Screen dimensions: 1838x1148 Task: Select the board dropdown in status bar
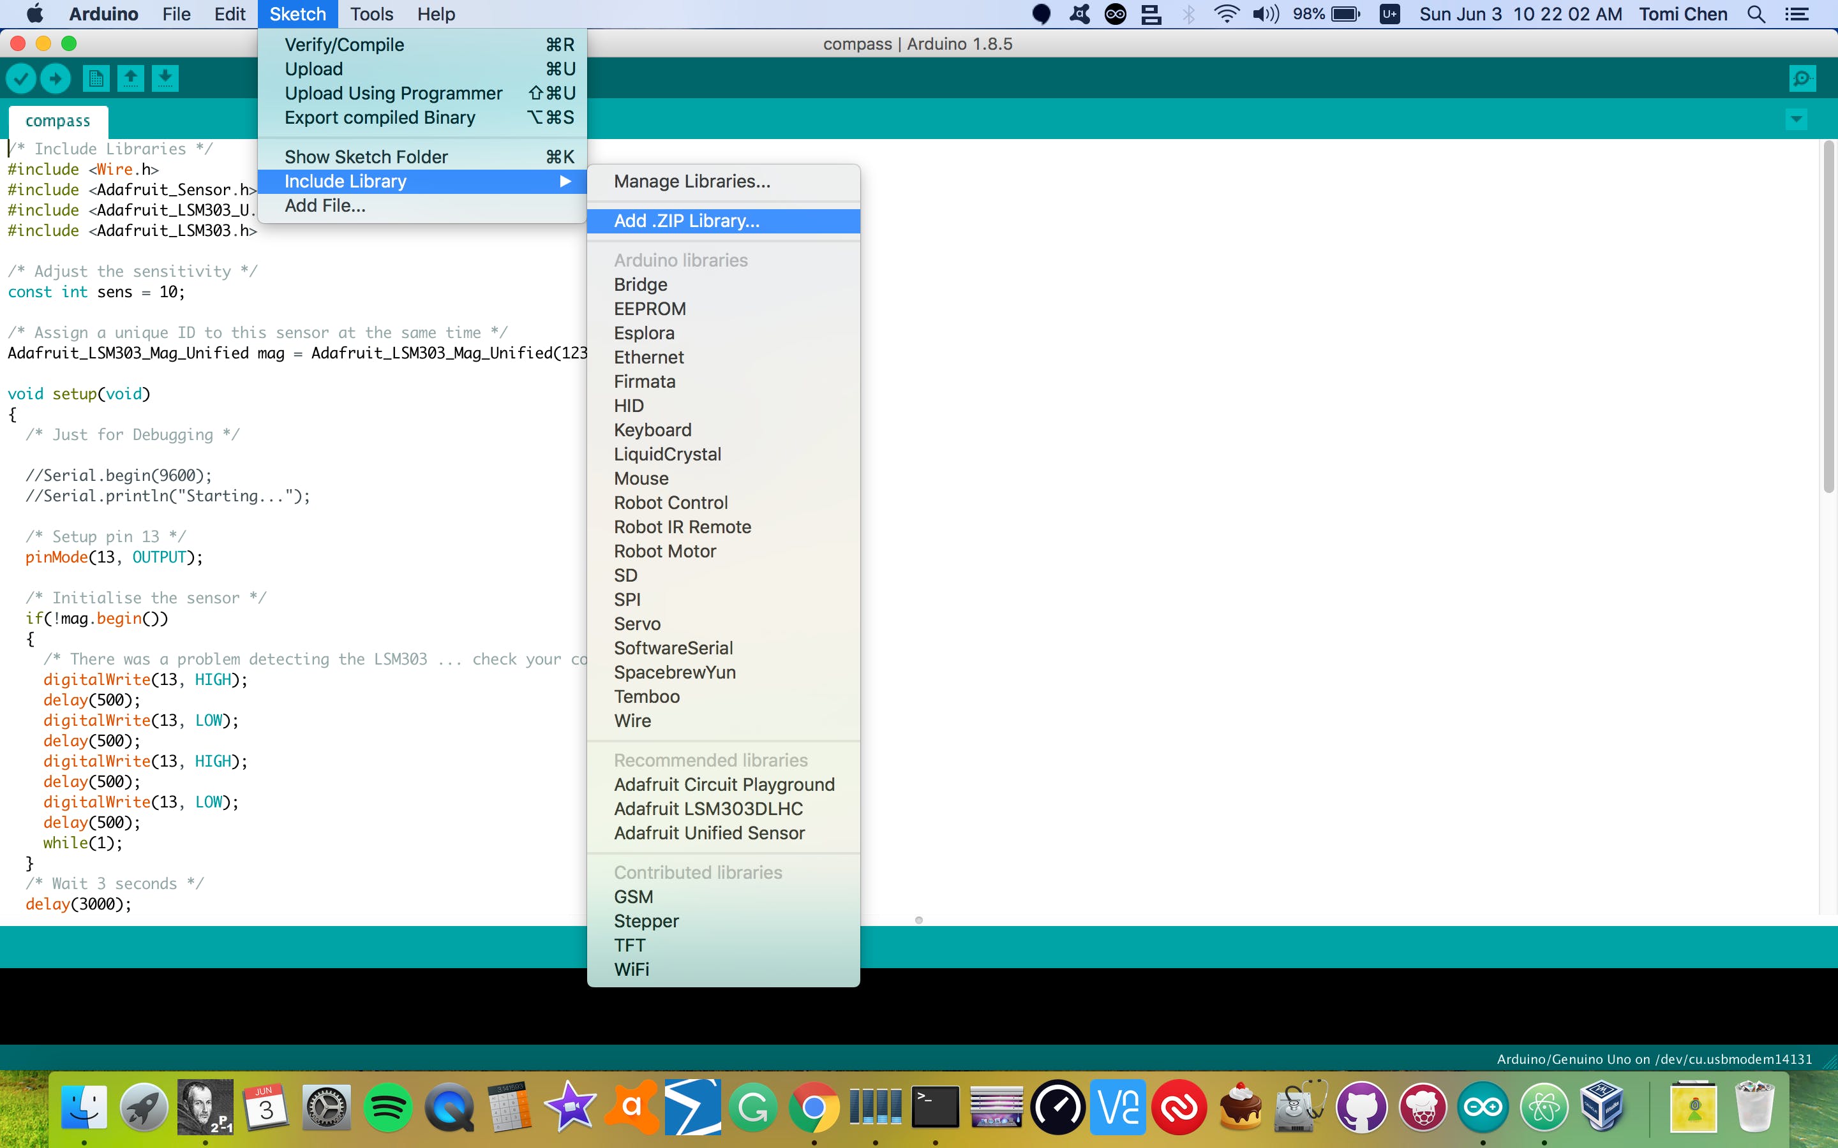(1657, 1057)
